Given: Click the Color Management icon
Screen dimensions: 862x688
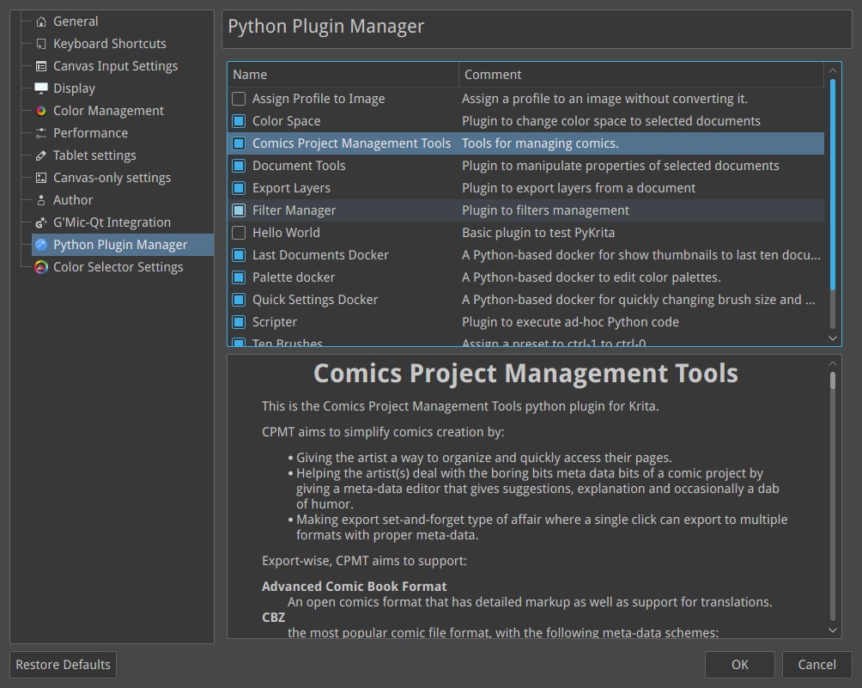Looking at the screenshot, I should 41,111.
